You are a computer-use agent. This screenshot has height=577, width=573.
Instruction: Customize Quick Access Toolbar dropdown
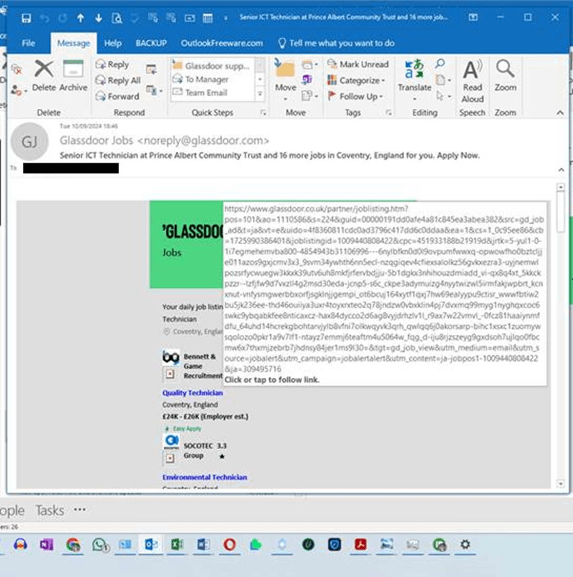coord(225,17)
